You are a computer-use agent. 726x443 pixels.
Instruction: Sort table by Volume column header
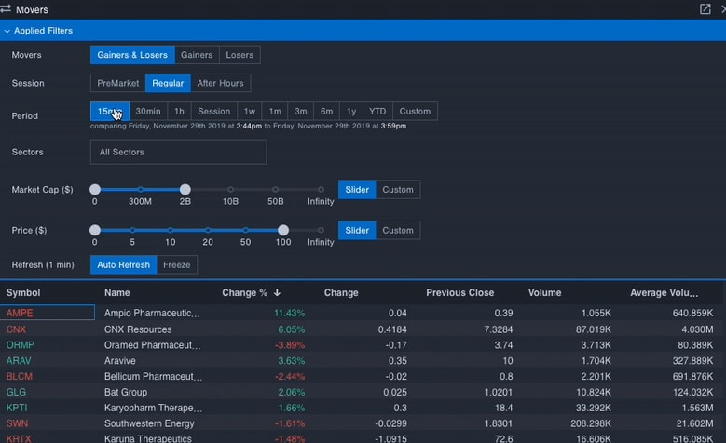pos(544,293)
